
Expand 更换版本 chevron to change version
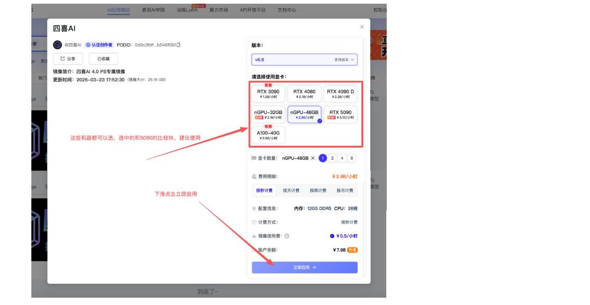[x=353, y=60]
